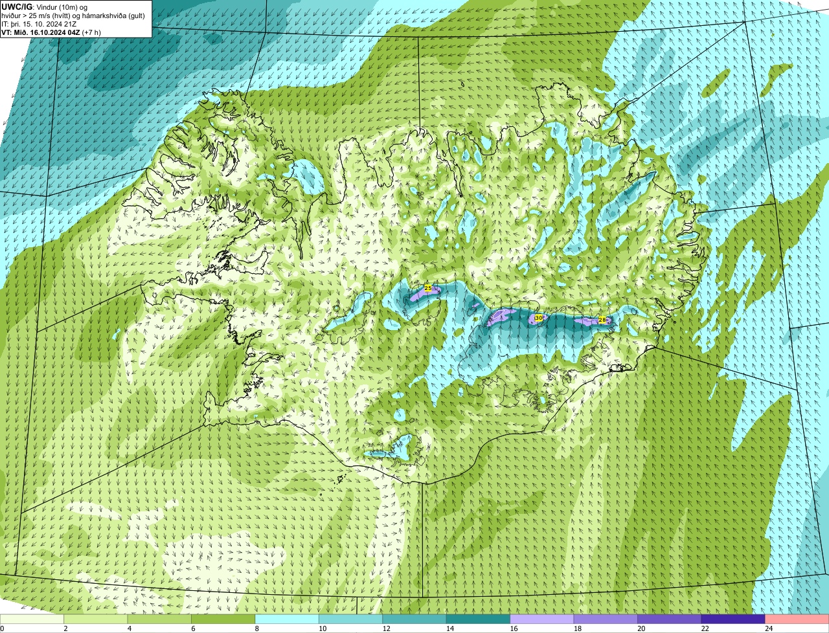Select the pink legend swatch above 24 m/s

click(797, 619)
